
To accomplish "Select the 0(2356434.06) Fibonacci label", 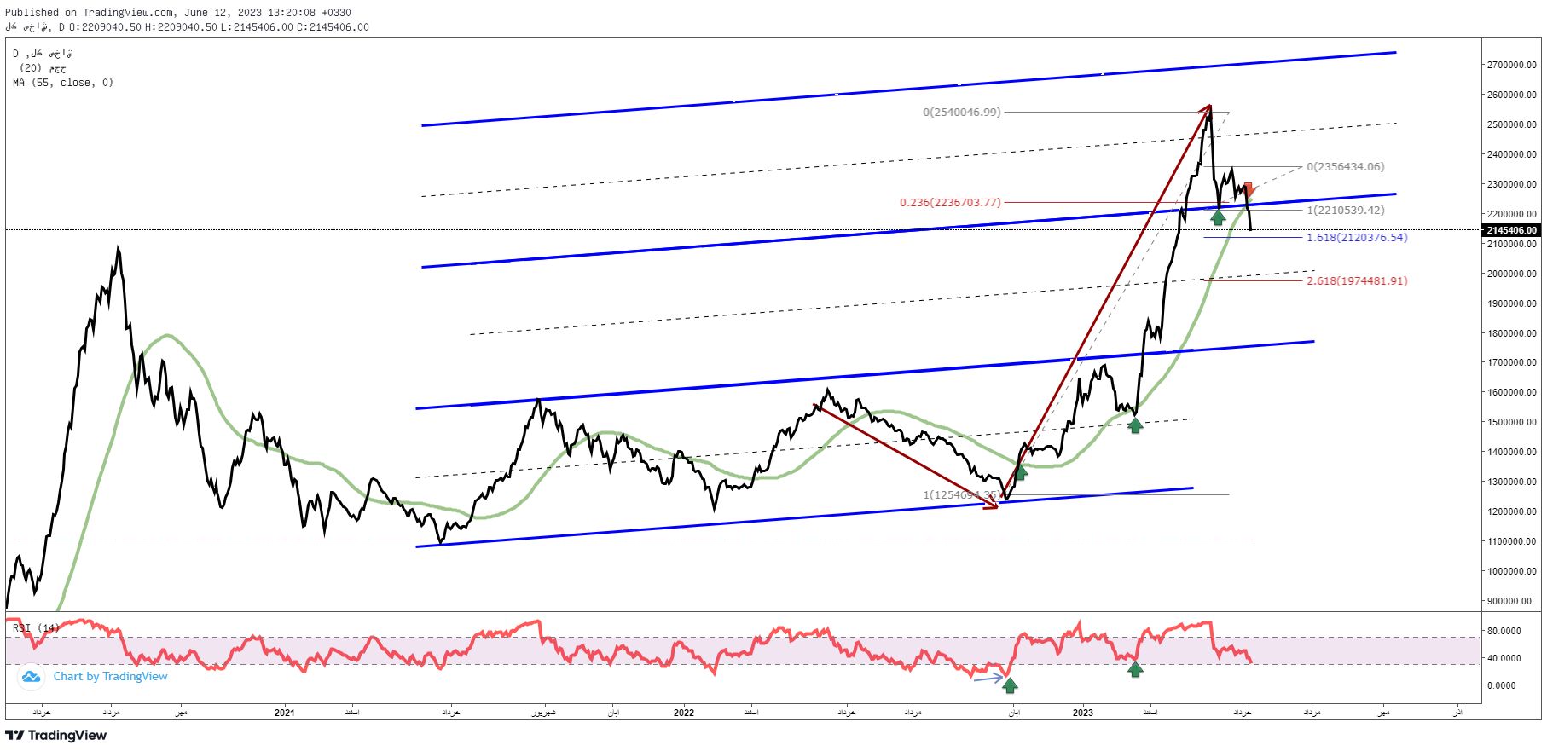I will coord(1346,166).
